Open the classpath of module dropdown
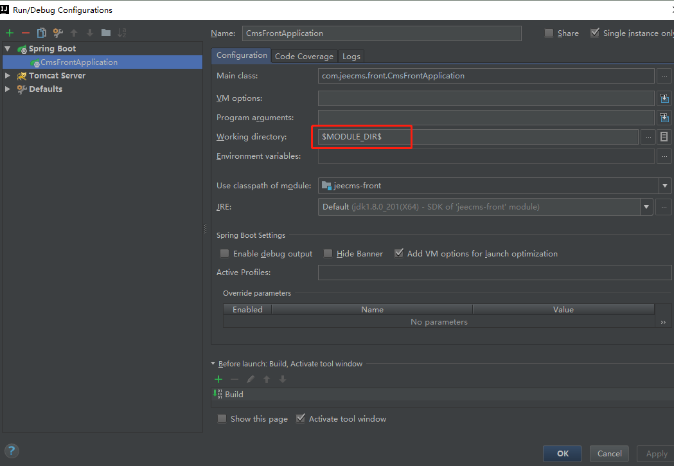The image size is (674, 466). coord(664,186)
